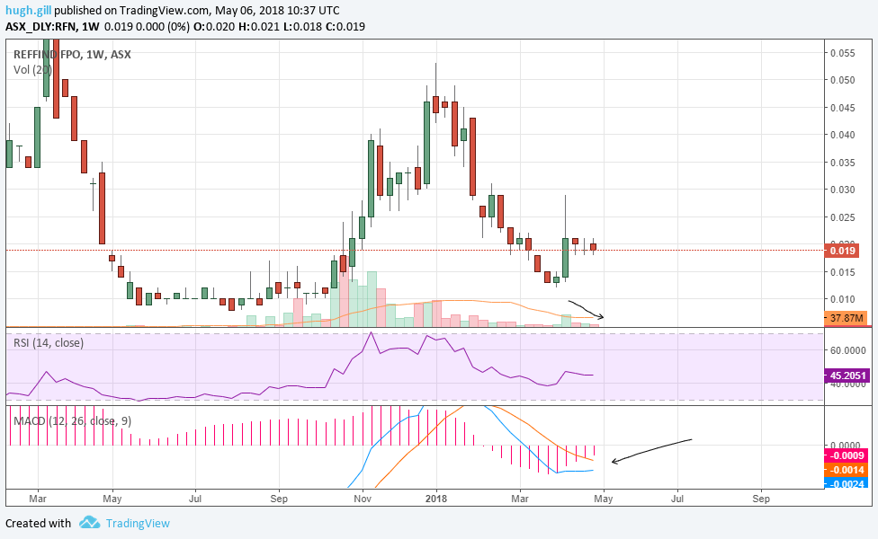The height and width of the screenshot is (539, 878).
Task: Click the ASX_DLY:RFN symbol header text
Action: [41, 26]
